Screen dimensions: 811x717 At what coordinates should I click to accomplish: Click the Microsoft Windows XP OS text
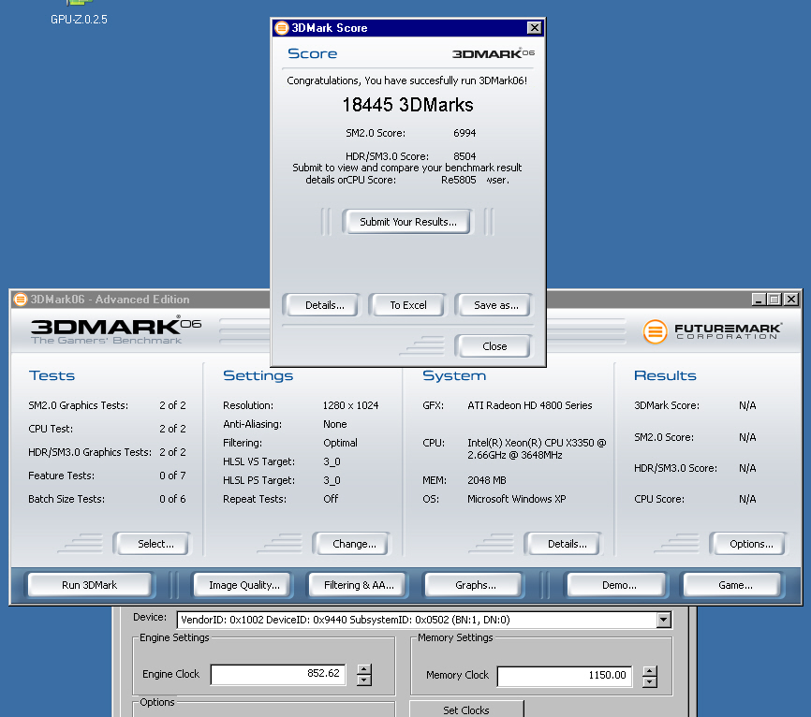pos(517,499)
